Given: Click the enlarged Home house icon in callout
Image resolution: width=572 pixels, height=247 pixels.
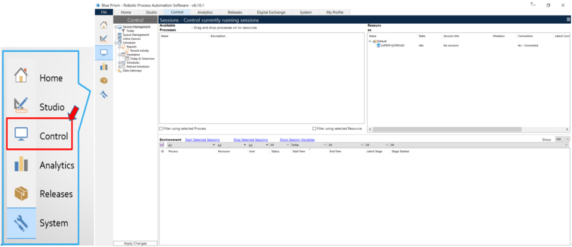Looking at the screenshot, I should (21, 76).
